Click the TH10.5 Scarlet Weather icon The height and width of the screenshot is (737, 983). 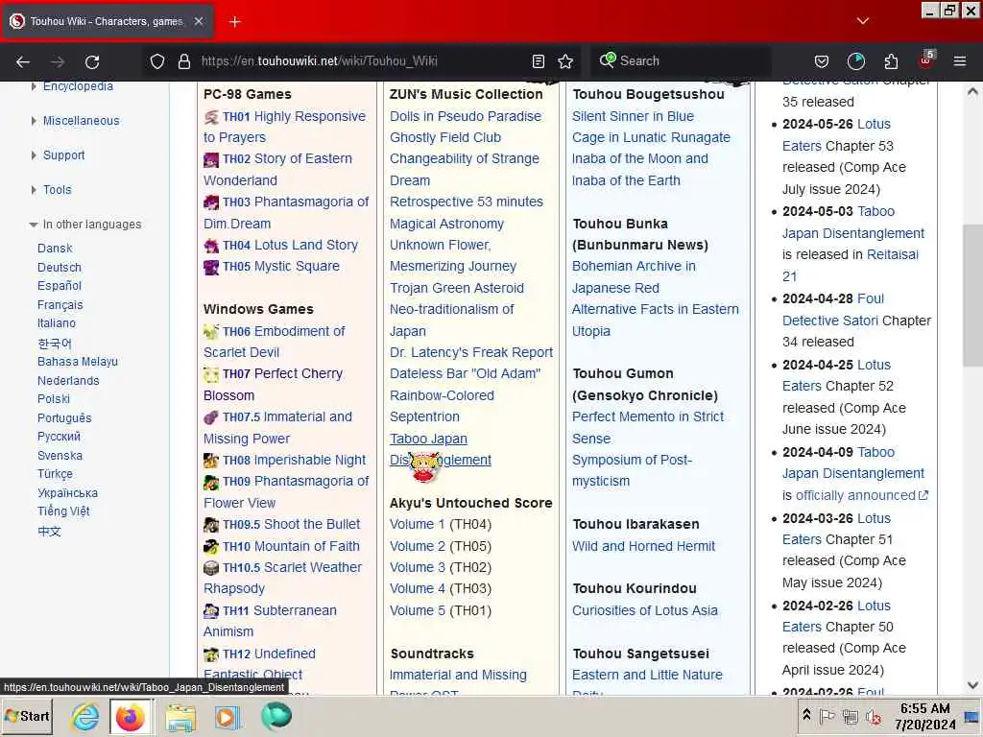(x=211, y=568)
